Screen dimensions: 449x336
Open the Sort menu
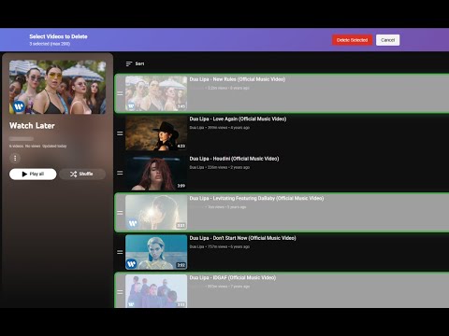point(135,63)
